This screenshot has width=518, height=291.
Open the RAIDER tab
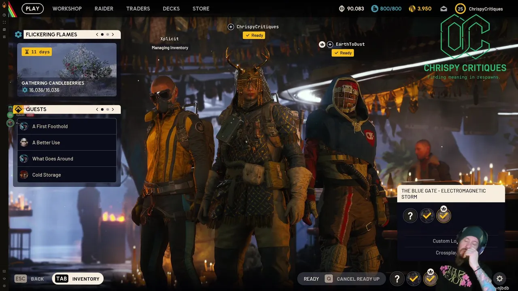click(x=104, y=8)
